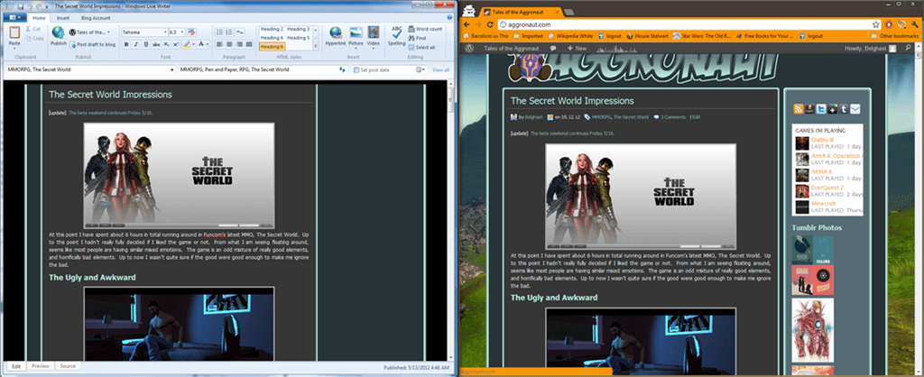Click Word count in Editing group
The height and width of the screenshot is (377, 924).
click(425, 29)
